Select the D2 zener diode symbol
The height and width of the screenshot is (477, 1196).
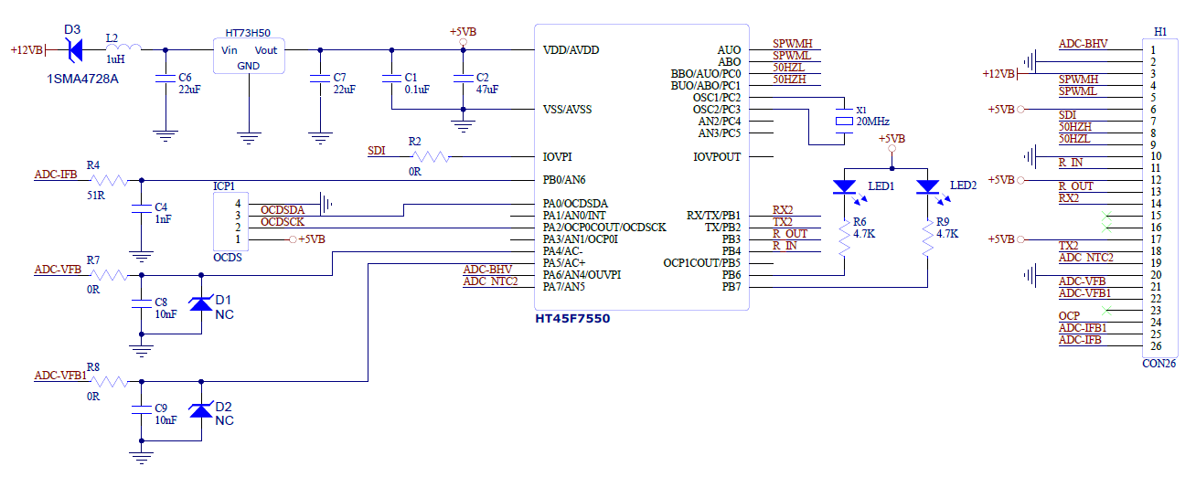tap(201, 409)
